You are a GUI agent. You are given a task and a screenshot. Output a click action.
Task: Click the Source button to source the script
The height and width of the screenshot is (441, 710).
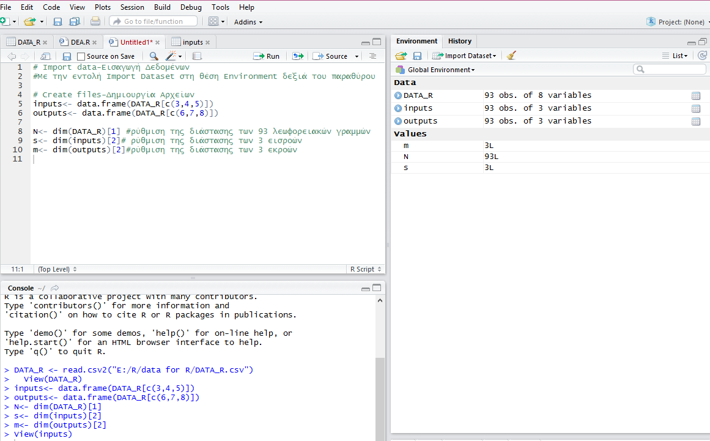pos(331,56)
